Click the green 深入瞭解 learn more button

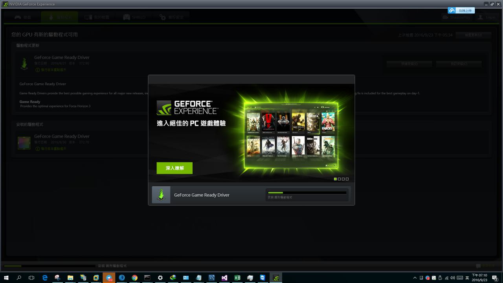(174, 168)
